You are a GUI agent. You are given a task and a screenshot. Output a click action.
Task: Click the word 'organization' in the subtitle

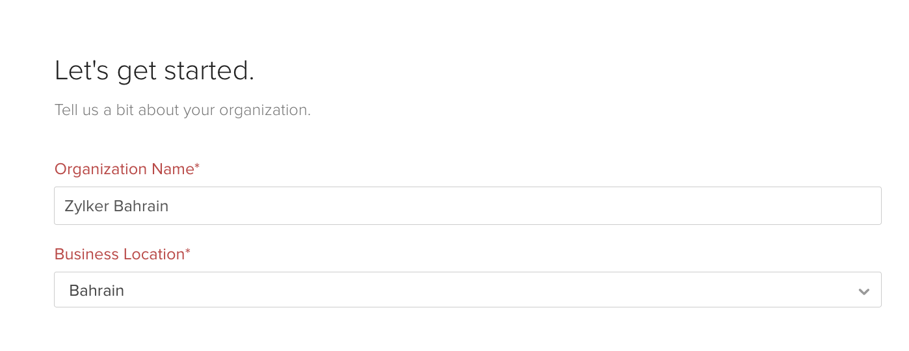(x=265, y=110)
